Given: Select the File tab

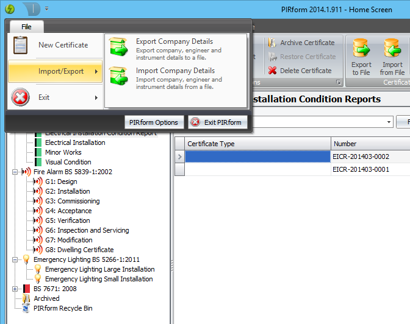Looking at the screenshot, I should (x=26, y=27).
